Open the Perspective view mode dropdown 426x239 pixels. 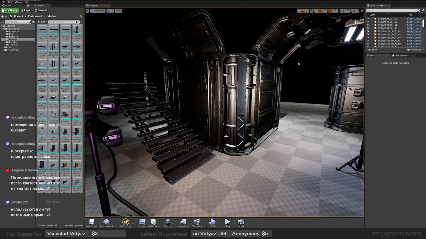(98, 11)
